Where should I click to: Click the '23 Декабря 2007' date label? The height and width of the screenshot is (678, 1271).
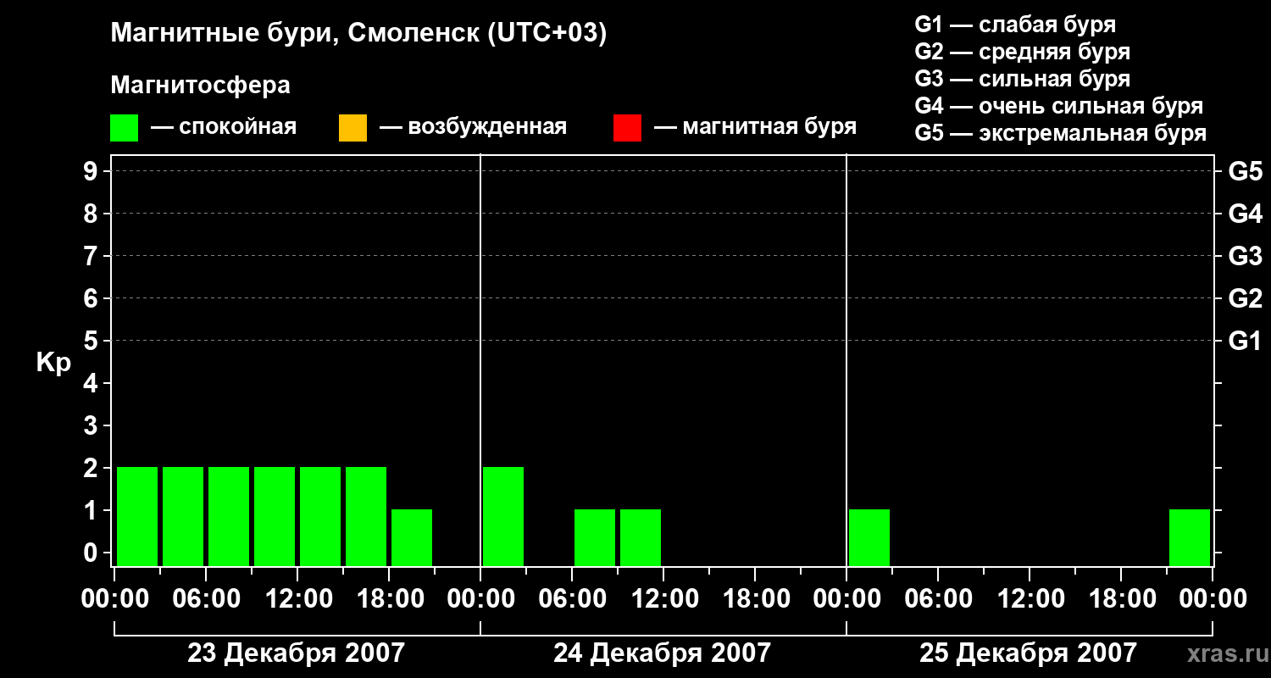(296, 653)
